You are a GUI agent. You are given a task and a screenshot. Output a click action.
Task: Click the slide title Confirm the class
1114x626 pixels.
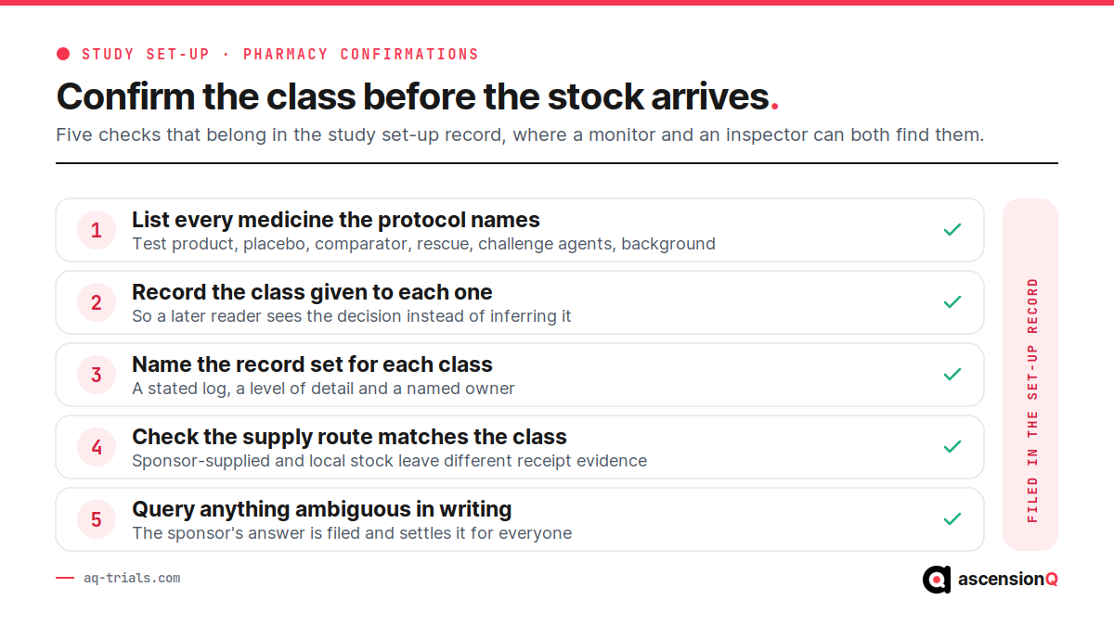(x=418, y=96)
